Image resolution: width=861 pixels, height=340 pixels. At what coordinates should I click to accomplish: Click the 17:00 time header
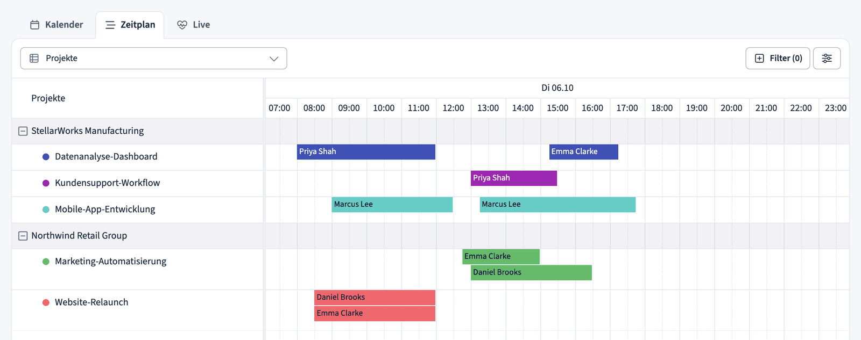coord(627,108)
